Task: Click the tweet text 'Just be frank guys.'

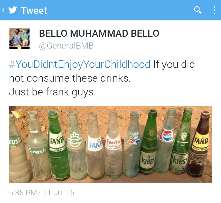Action: click(52, 92)
